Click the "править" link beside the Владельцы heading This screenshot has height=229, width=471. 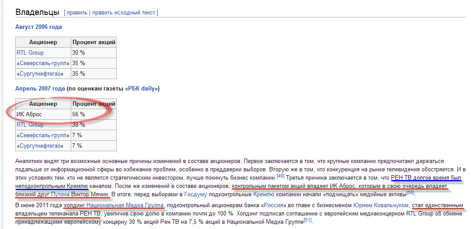tap(77, 13)
